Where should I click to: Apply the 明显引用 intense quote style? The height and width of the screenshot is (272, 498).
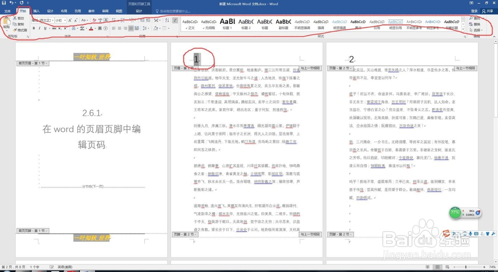point(395,24)
